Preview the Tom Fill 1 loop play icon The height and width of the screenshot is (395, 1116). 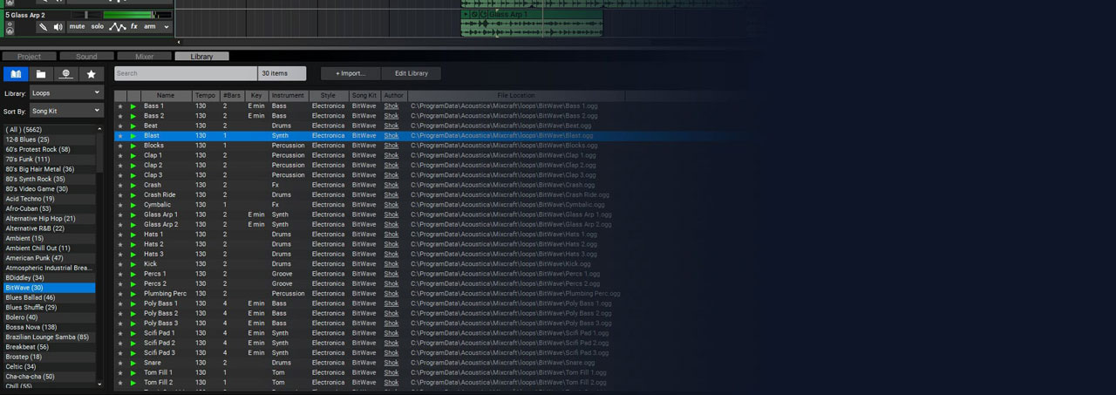[133, 372]
